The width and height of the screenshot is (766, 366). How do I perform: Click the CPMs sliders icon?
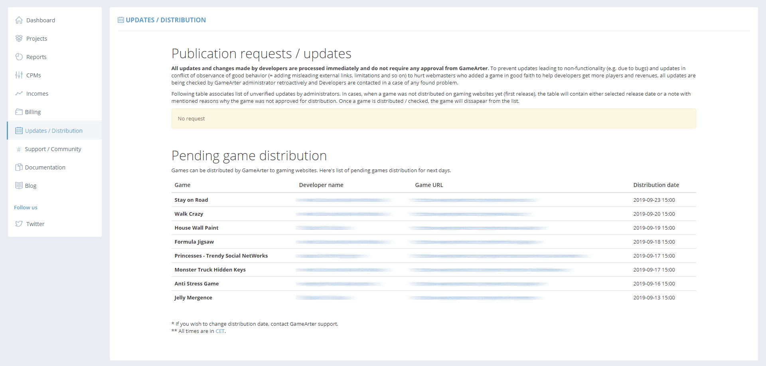[19, 75]
